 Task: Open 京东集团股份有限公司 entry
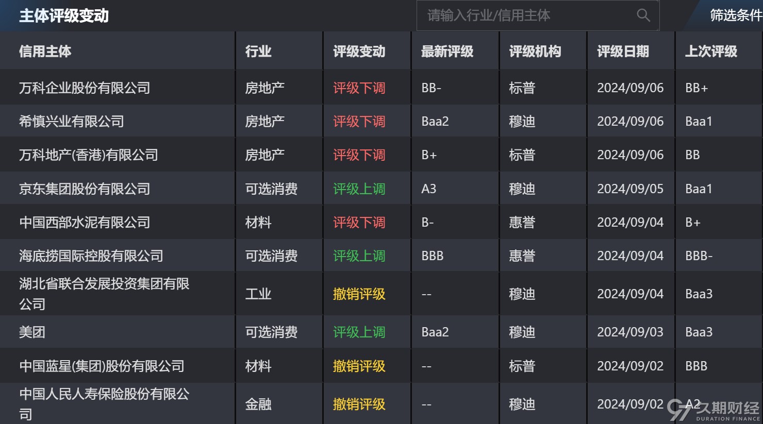(x=85, y=189)
